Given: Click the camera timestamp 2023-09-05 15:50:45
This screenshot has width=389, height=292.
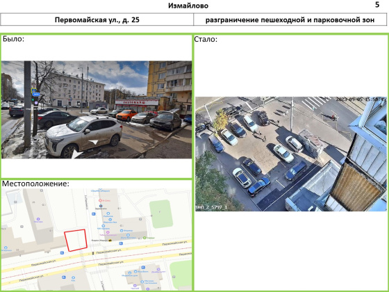Looking at the screenshot, I should coord(361,99).
